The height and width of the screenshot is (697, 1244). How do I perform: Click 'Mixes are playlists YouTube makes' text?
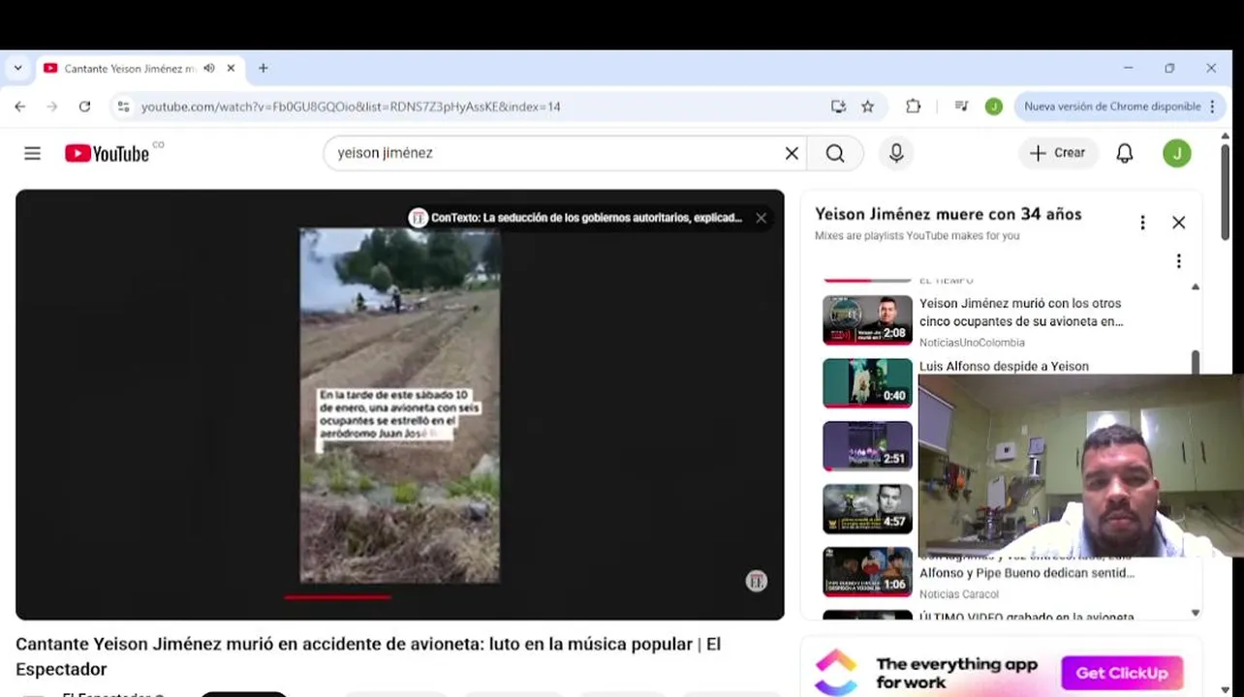click(x=917, y=235)
